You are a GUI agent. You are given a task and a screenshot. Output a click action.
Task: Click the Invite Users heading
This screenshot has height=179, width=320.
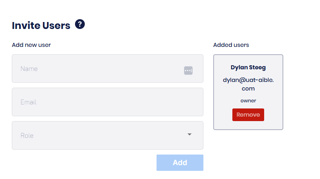pos(41,25)
